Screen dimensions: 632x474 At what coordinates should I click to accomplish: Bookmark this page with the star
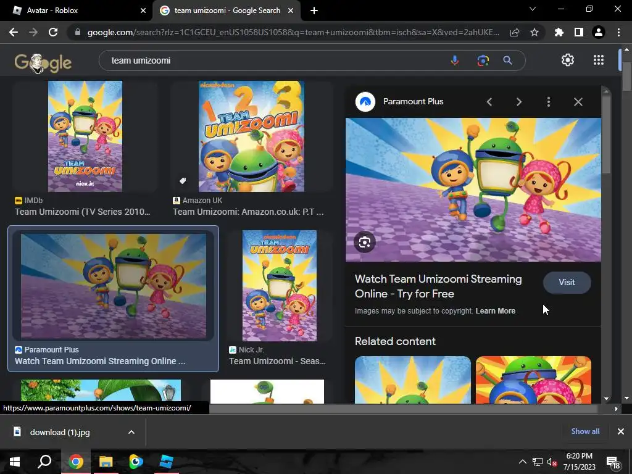tap(534, 32)
